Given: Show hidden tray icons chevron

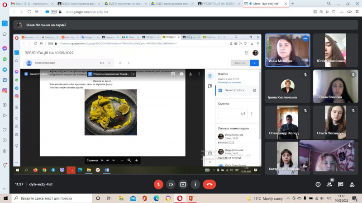Looking at the screenshot, I should [x=288, y=198].
